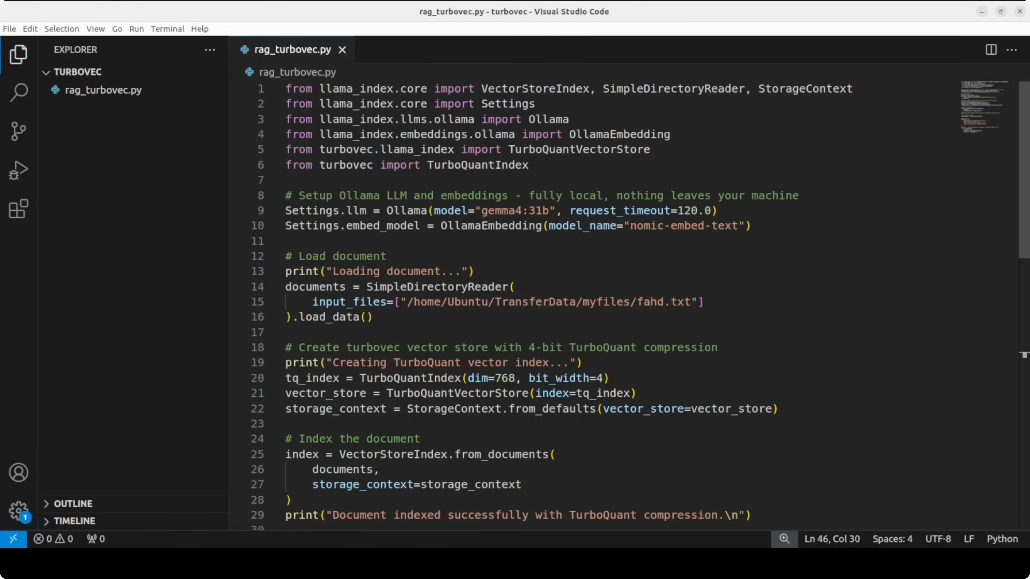Select rag_turbovec.py in the Explorer tree
The width and height of the screenshot is (1030, 579).
103,90
